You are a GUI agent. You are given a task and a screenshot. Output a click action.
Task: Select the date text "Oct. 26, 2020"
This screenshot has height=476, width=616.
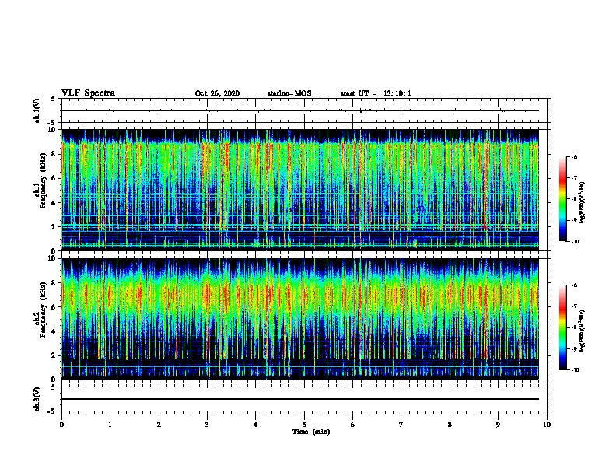click(x=217, y=93)
